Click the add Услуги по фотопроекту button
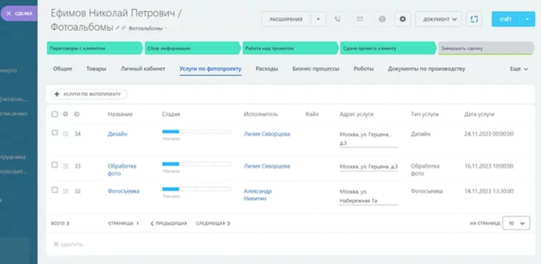 click(x=89, y=94)
